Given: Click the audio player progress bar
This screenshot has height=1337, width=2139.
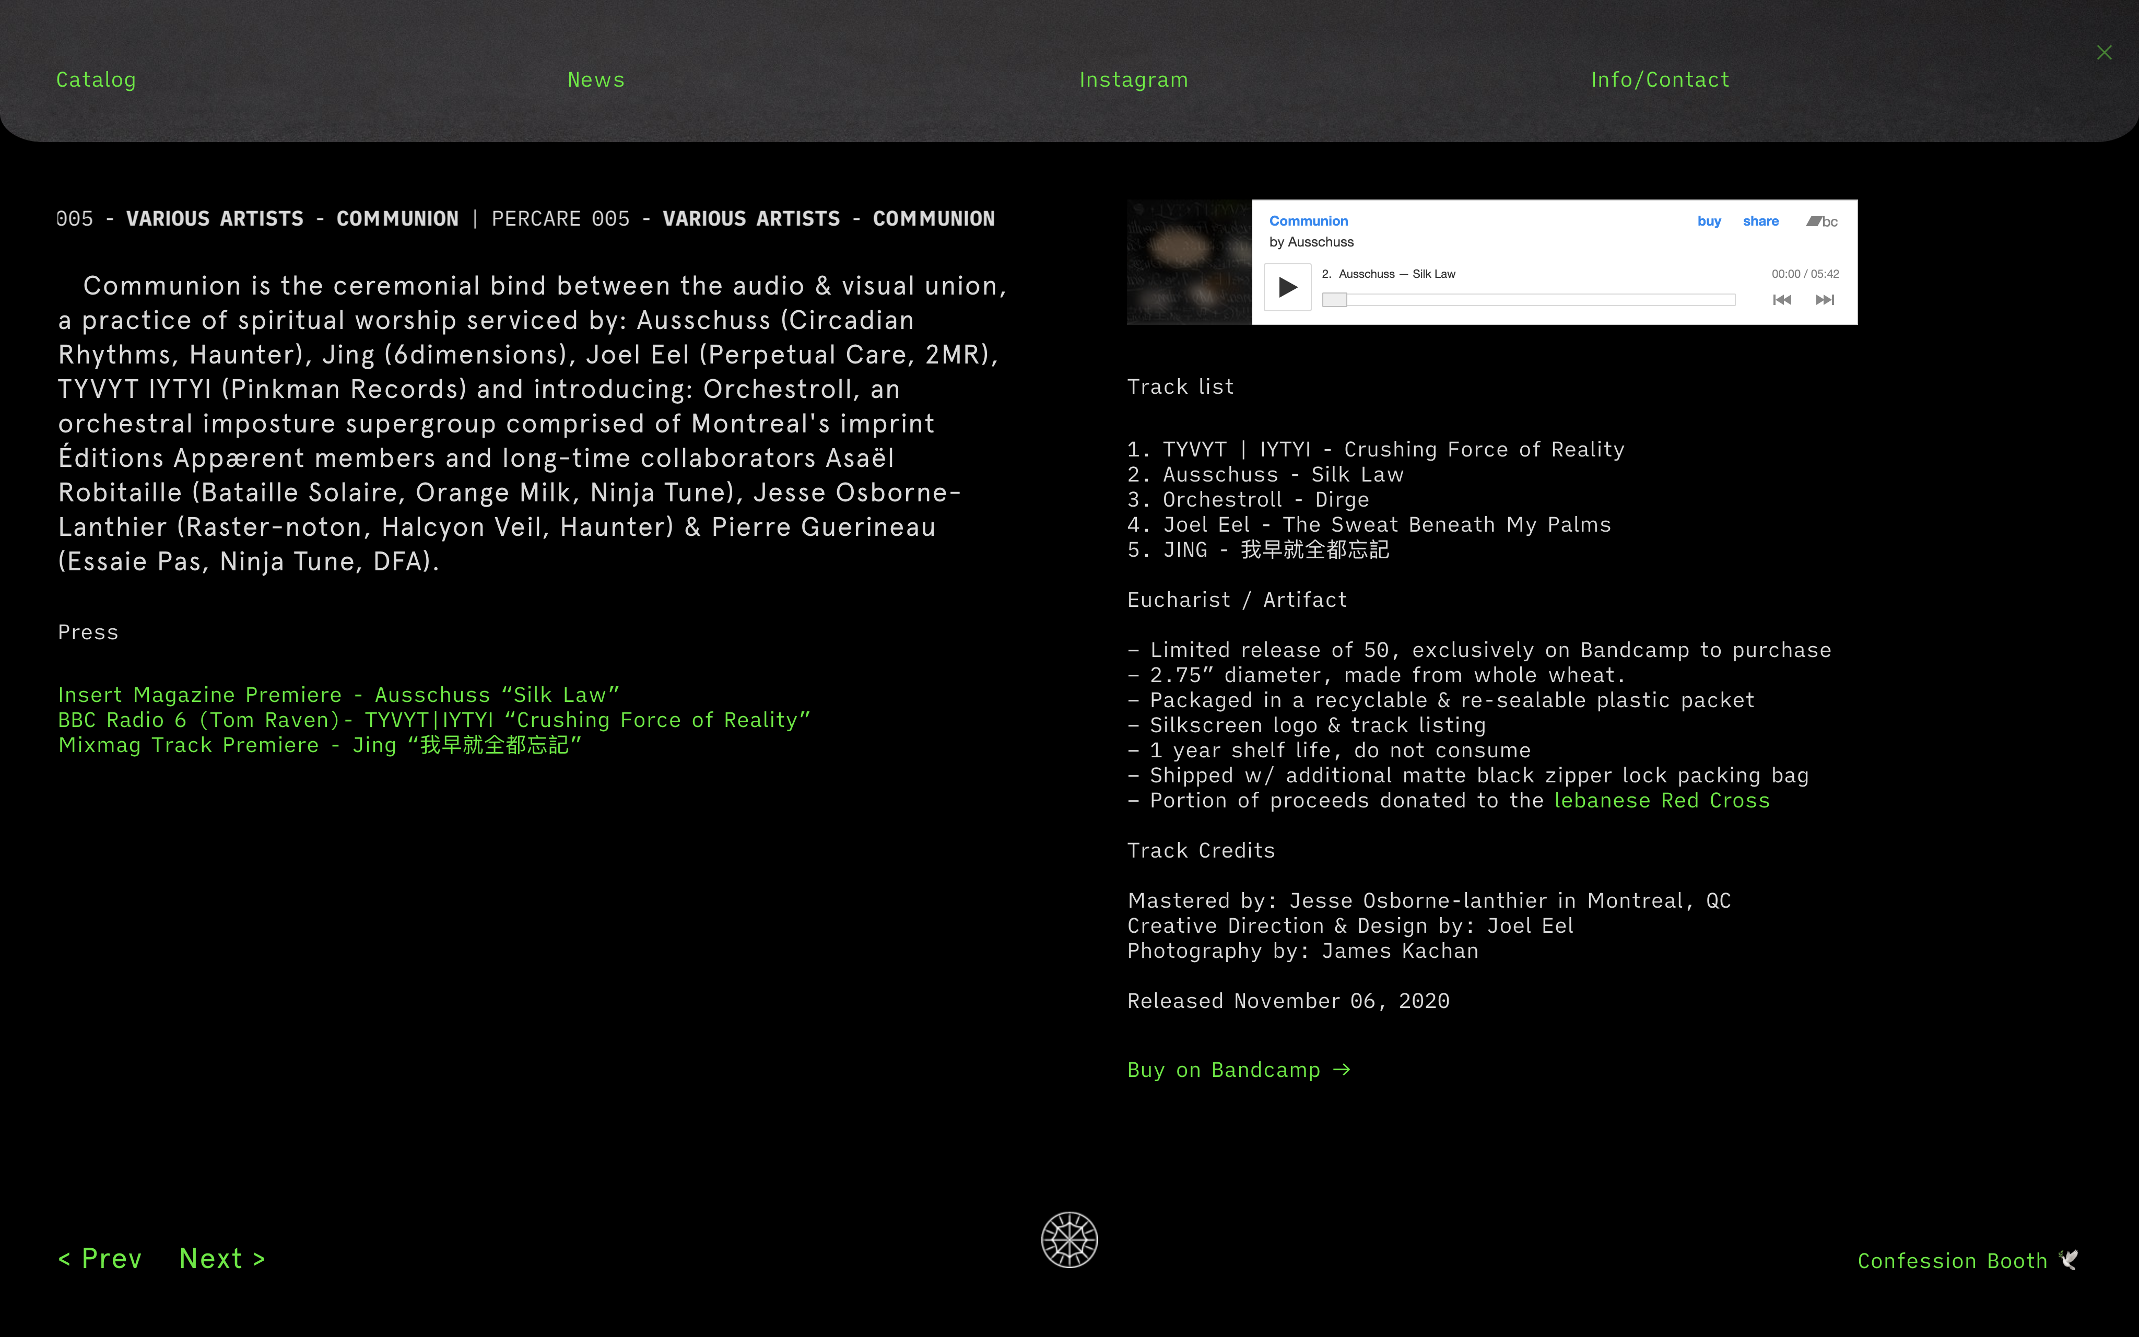Looking at the screenshot, I should (x=1529, y=300).
